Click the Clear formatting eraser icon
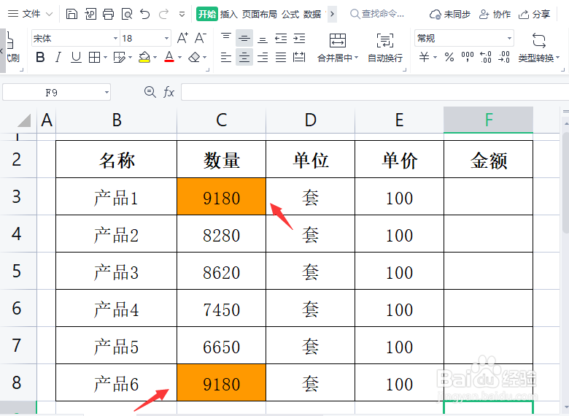Screen dimensions: 569x416 [x=195, y=58]
